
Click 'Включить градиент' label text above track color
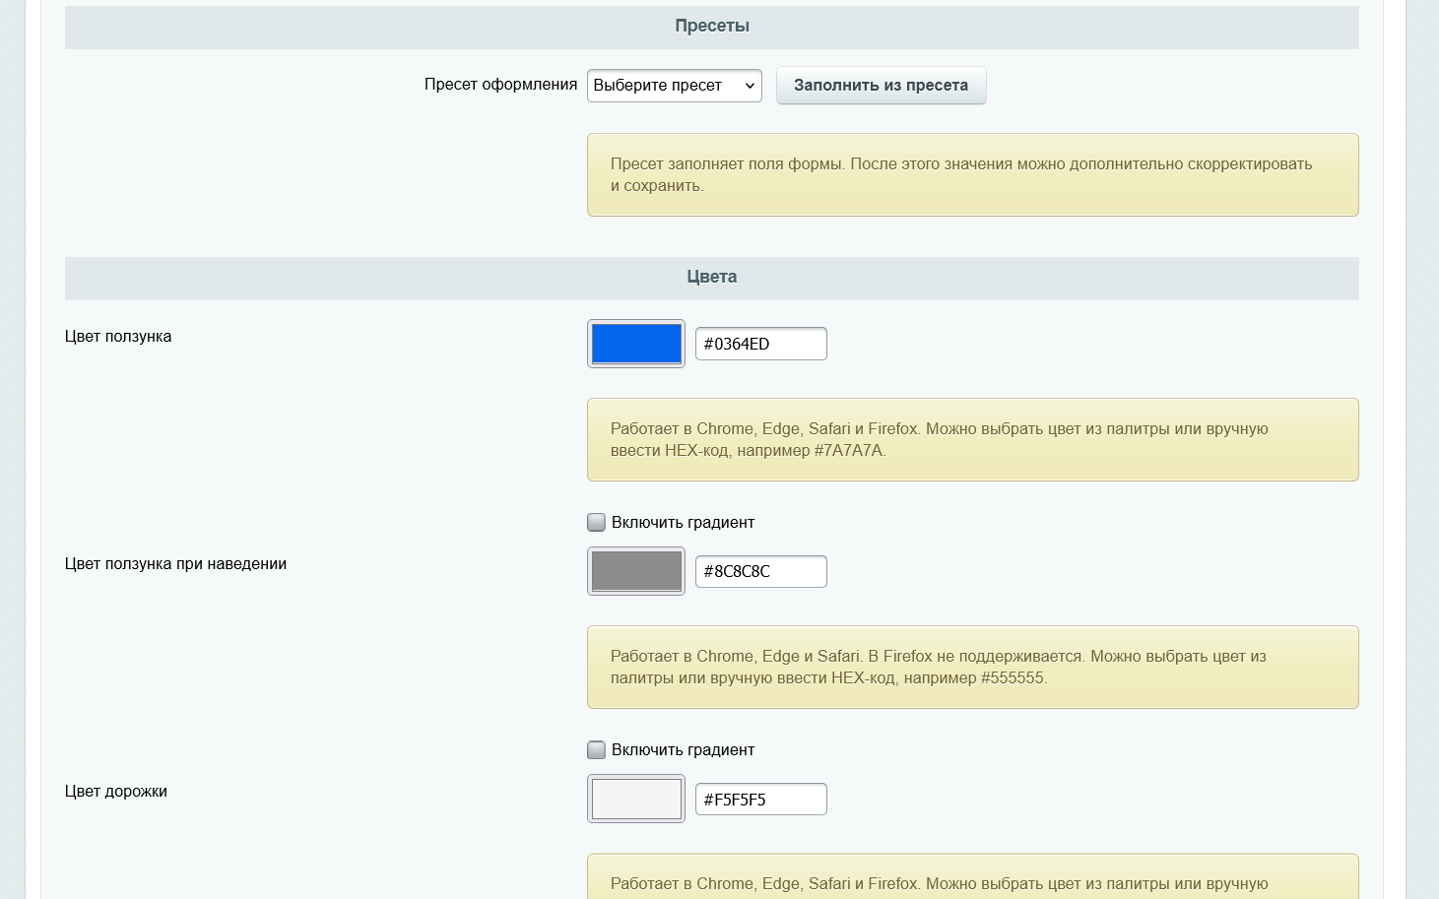683,750
